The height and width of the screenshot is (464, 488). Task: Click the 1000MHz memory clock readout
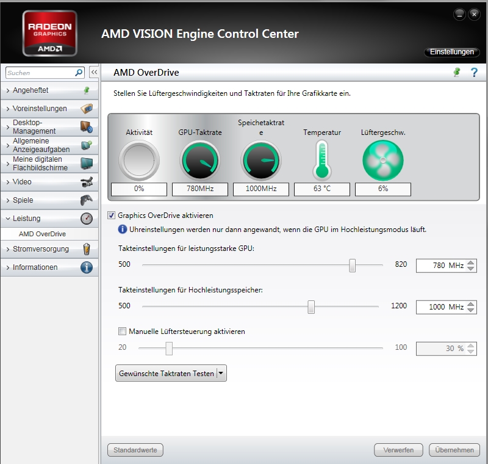pyautogui.click(x=261, y=189)
